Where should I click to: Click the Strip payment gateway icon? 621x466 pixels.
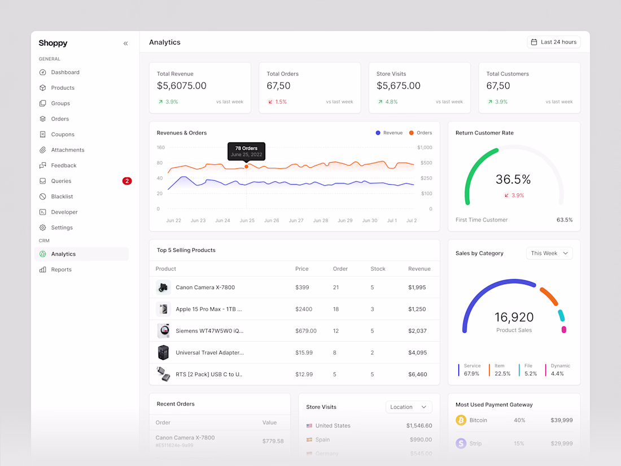point(461,443)
